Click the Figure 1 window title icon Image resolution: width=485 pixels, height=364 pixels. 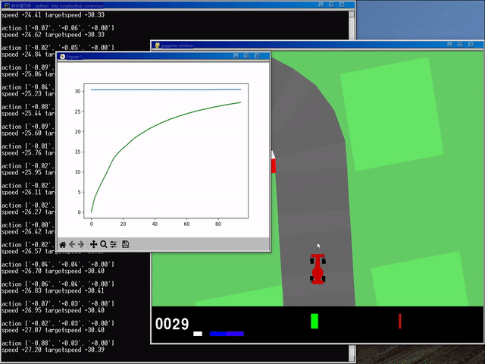[63, 57]
